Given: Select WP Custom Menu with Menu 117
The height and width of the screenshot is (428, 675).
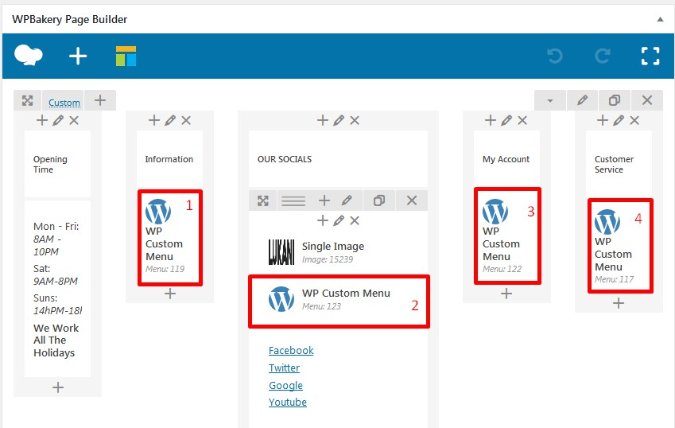Looking at the screenshot, I should click(x=620, y=246).
